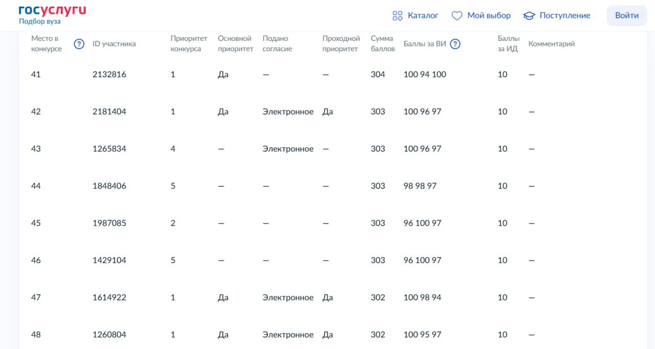This screenshot has width=655, height=349.
Task: Click the ID участника column header
Action: click(114, 44)
